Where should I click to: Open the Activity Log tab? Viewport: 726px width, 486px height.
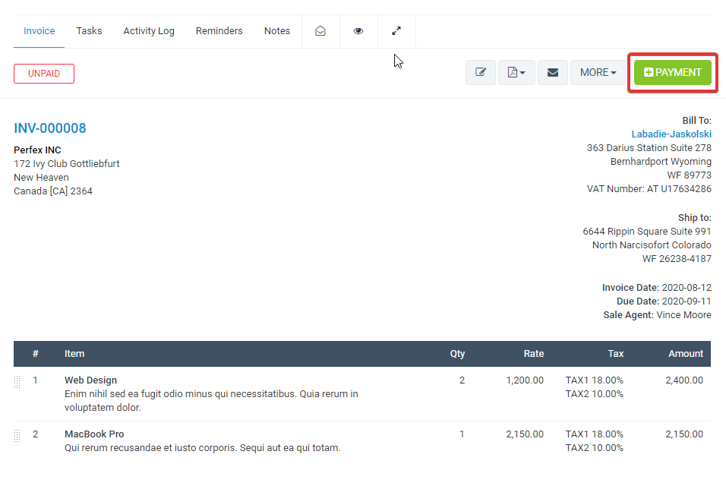149,31
